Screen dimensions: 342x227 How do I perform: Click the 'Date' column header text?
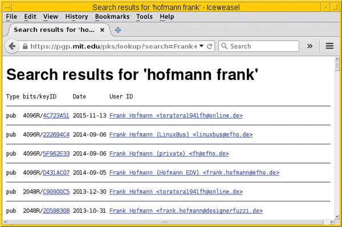tap(79, 96)
